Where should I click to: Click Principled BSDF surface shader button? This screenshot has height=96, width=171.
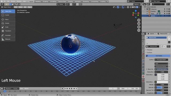click(x=161, y=60)
